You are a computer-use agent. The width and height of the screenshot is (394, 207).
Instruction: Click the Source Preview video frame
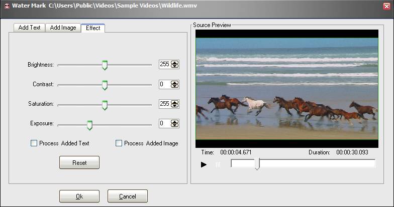click(x=287, y=89)
